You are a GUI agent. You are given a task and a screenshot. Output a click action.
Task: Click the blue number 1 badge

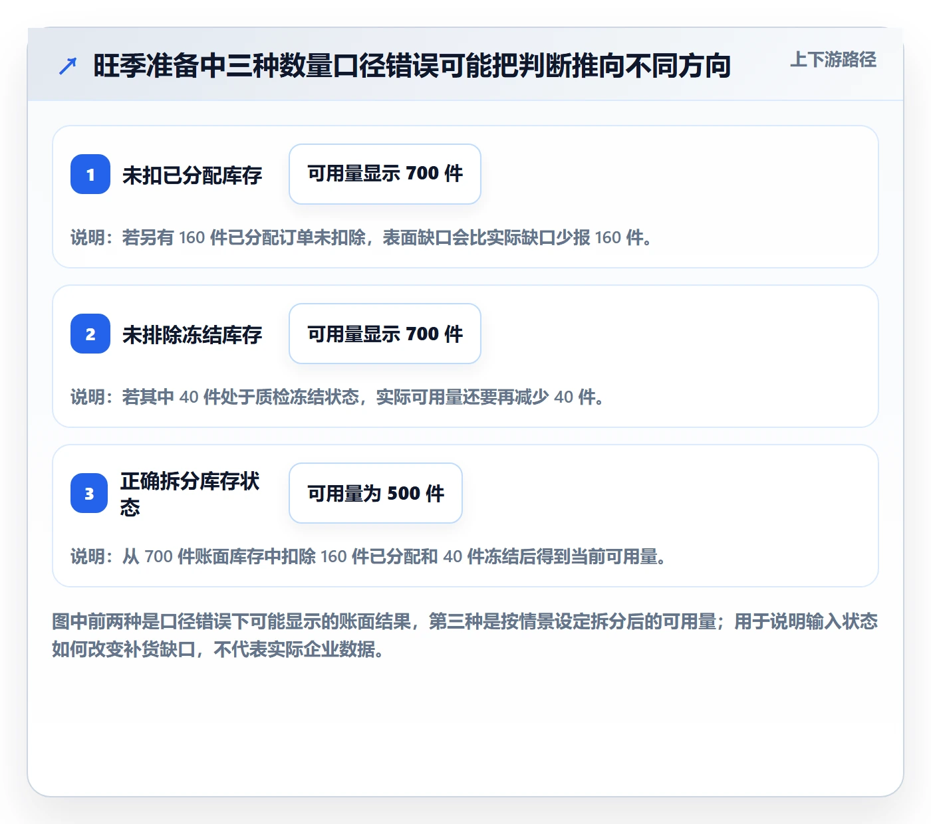[90, 174]
